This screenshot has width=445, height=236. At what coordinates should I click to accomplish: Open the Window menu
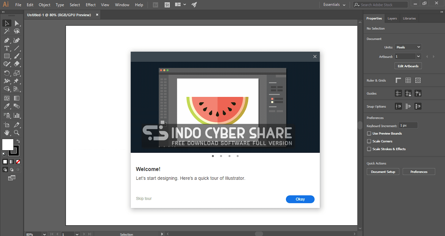122,5
